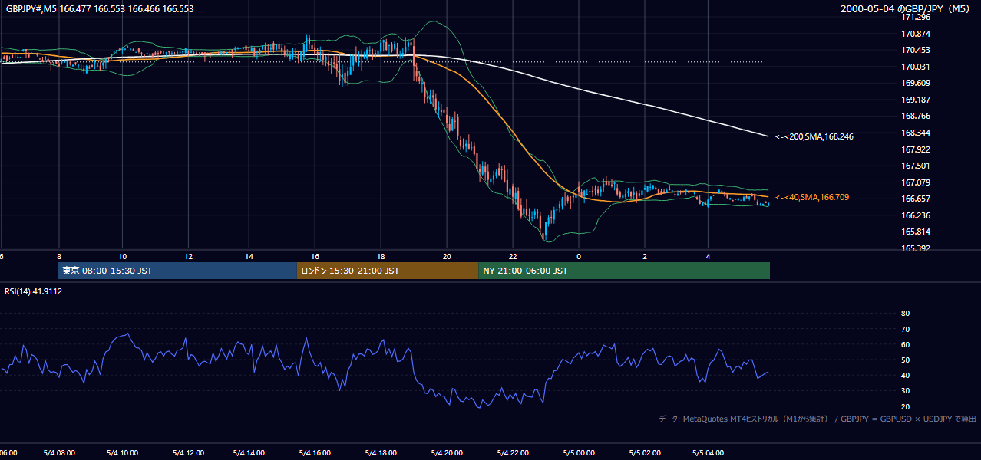Click the RSI(14) 41.9112 indicator label
The width and height of the screenshot is (981, 460).
pyautogui.click(x=34, y=291)
